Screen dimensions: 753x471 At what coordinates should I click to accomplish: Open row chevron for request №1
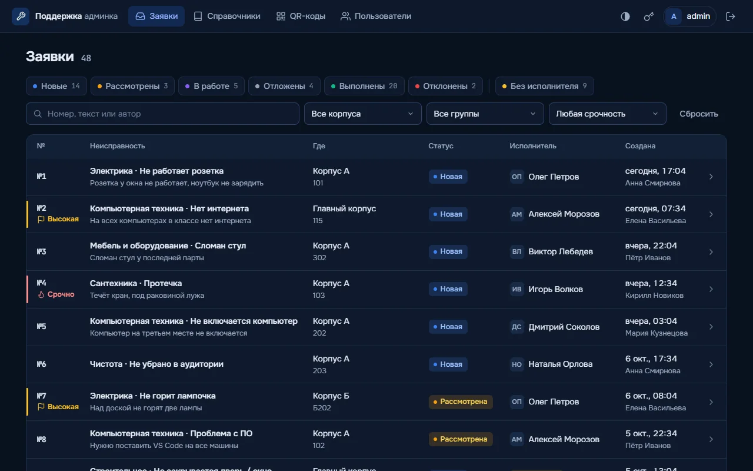711,177
